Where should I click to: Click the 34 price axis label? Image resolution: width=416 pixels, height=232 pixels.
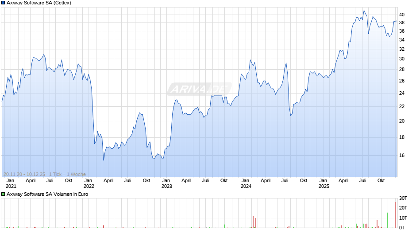[402, 40]
